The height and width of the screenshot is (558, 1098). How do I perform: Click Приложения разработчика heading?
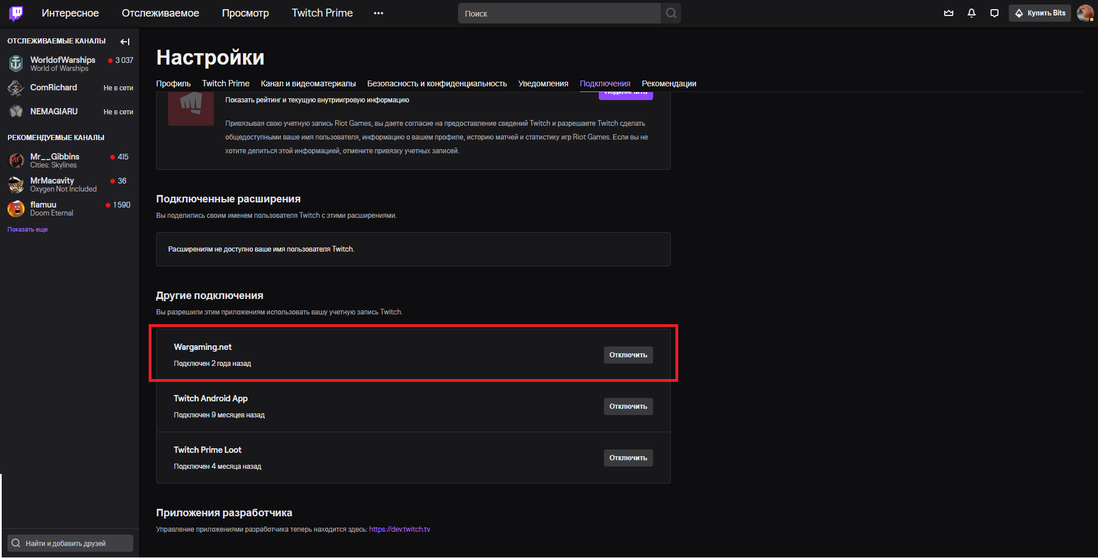point(224,513)
